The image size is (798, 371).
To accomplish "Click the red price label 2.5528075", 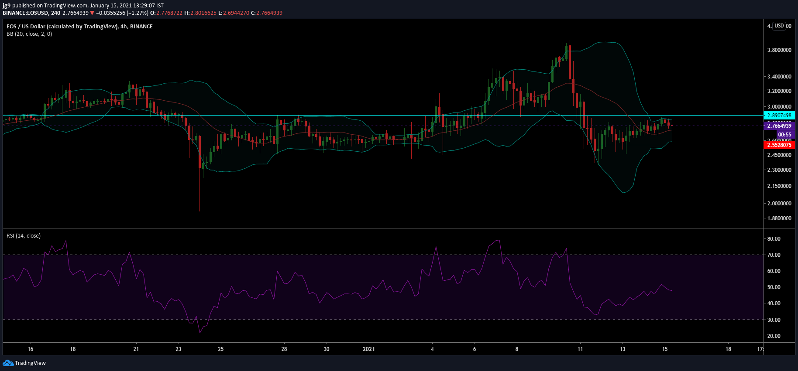I will click(779, 145).
